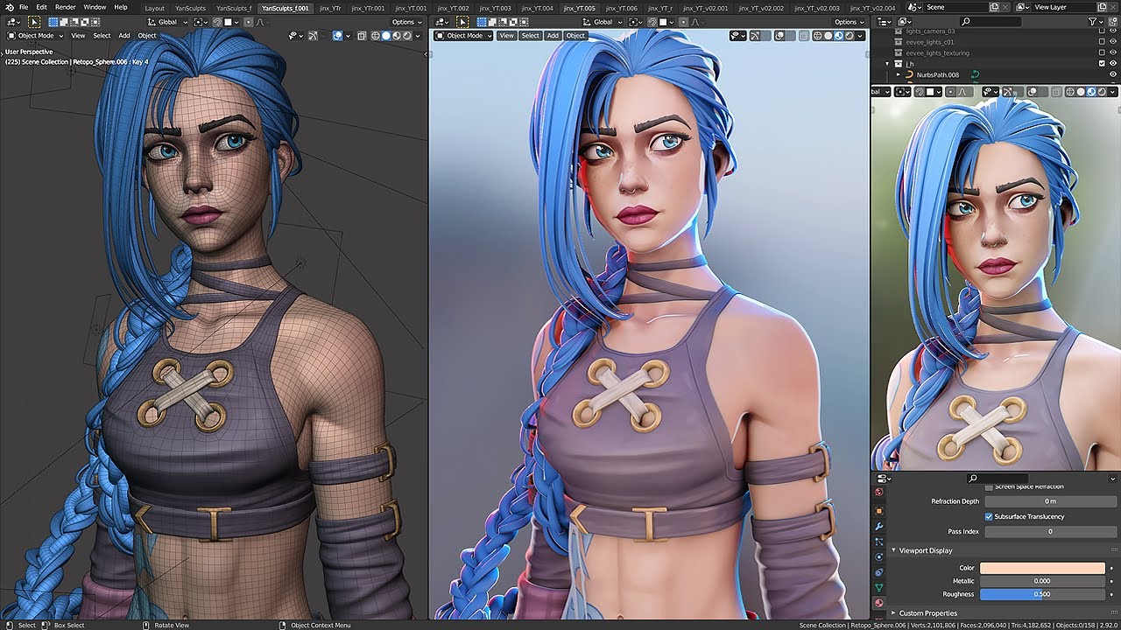1121x630 pixels.
Task: Open Options dropdown in left viewport
Action: pyautogui.click(x=406, y=22)
